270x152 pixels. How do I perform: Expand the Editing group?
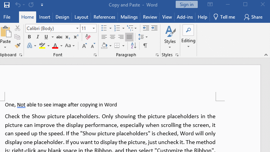188,36
